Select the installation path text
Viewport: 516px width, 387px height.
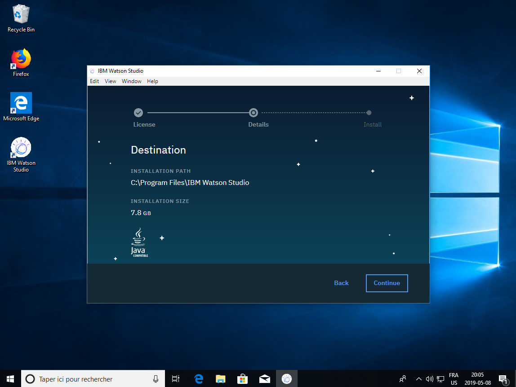click(x=190, y=183)
